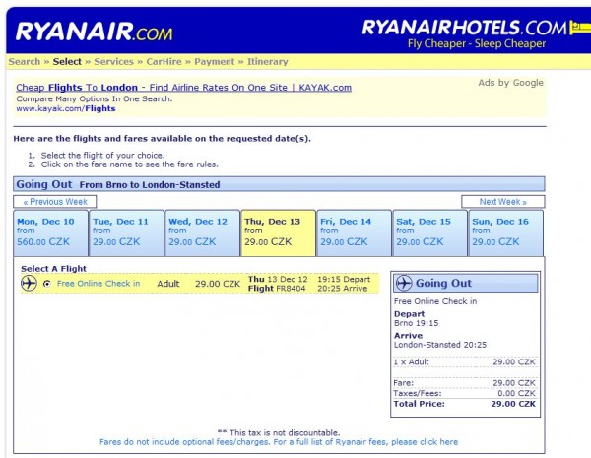Click the 19:15 Depart time

[344, 280]
